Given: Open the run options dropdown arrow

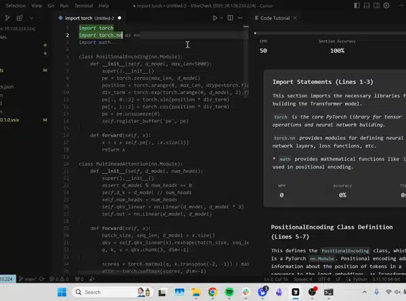Looking at the screenshot, I should (221, 18).
